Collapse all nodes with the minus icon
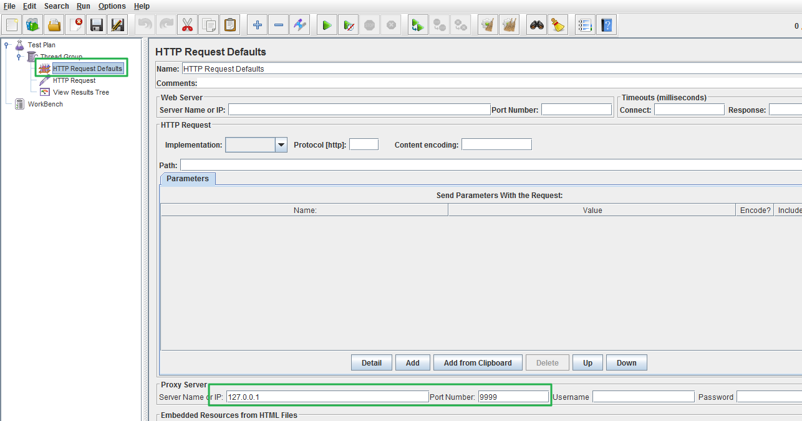Viewport: 802px width, 421px height. click(279, 26)
